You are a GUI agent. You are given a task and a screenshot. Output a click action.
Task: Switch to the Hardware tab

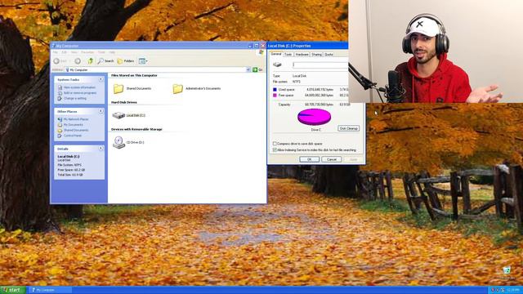[x=302, y=55]
